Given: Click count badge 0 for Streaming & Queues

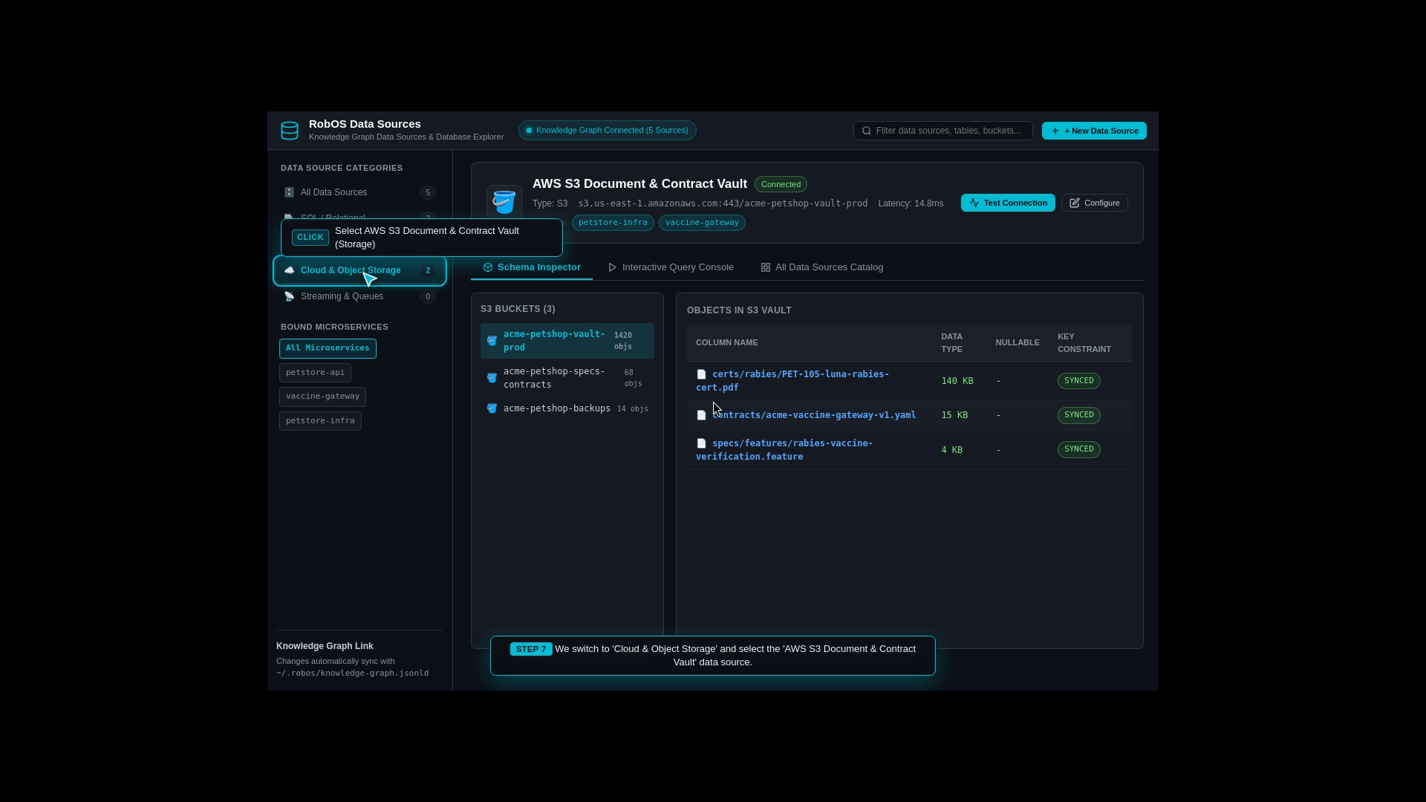Looking at the screenshot, I should pyautogui.click(x=428, y=297).
